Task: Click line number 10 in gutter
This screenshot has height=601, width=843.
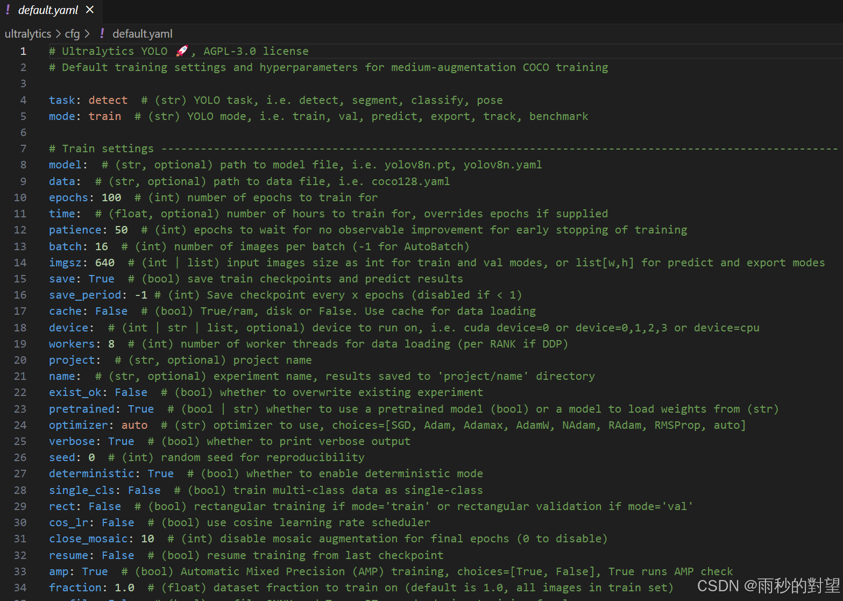Action: tap(20, 197)
